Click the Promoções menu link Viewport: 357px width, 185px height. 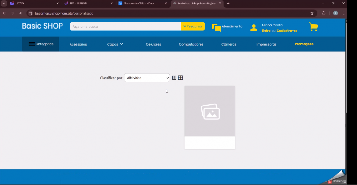click(304, 44)
